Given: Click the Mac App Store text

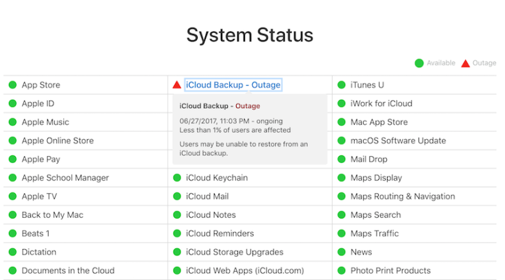Looking at the screenshot, I should (x=379, y=122).
